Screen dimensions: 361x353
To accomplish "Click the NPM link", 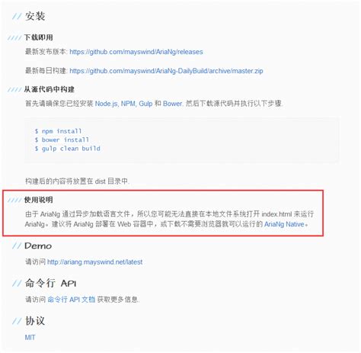I will click(129, 104).
